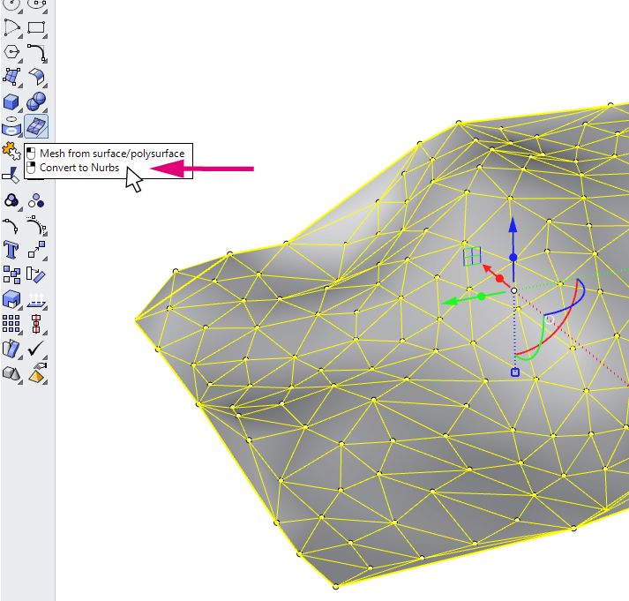Click the Trim tool icon below the puzzle
The width and height of the screenshot is (629, 601).
tap(11, 176)
